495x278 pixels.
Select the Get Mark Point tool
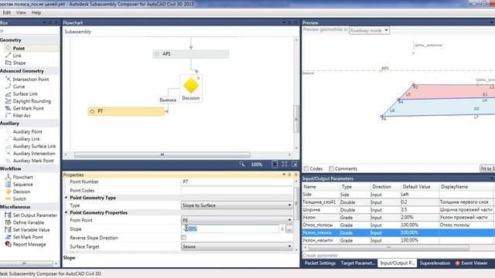(28, 108)
